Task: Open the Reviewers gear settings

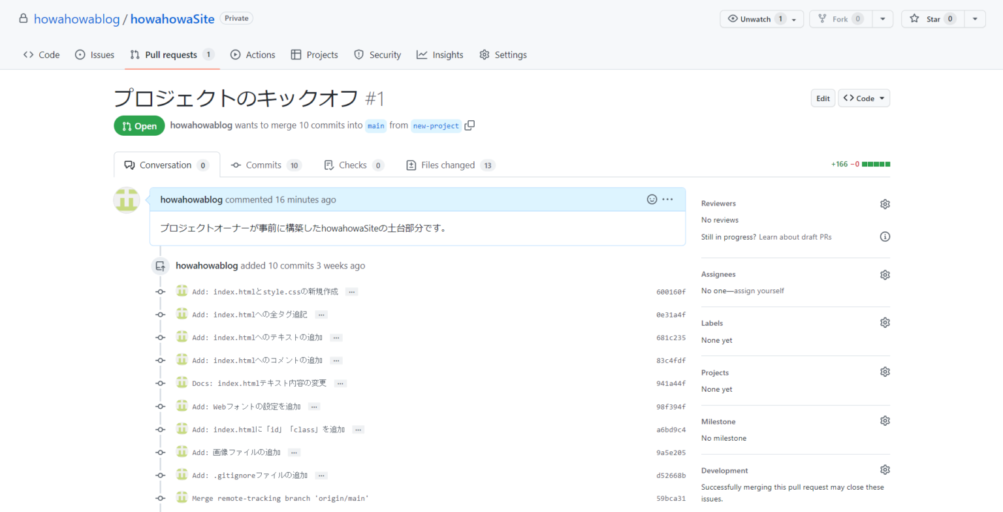Action: [x=885, y=204]
